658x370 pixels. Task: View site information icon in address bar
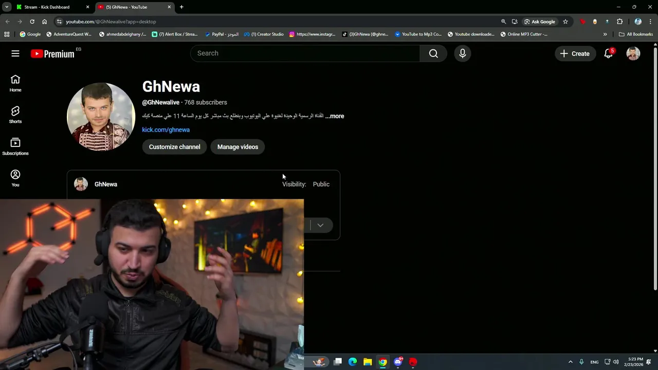pyautogui.click(x=59, y=22)
